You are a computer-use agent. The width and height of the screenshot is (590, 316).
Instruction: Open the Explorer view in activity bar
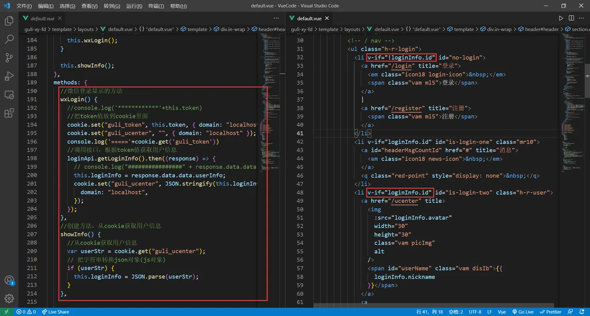point(9,21)
